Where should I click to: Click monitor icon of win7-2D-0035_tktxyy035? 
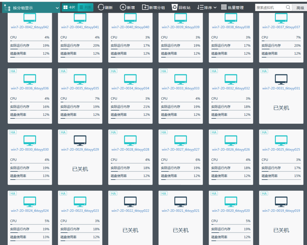click(x=80, y=79)
